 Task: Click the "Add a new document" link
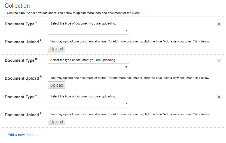click(25, 134)
